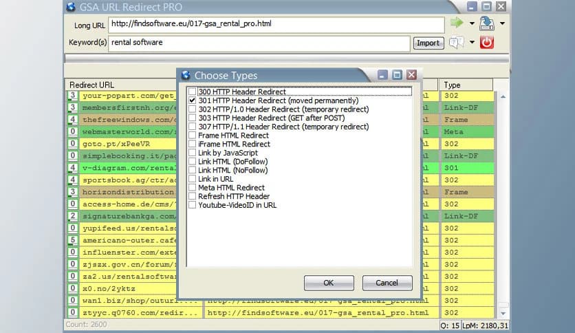Check Link in URL
575x333 pixels.
point(192,179)
